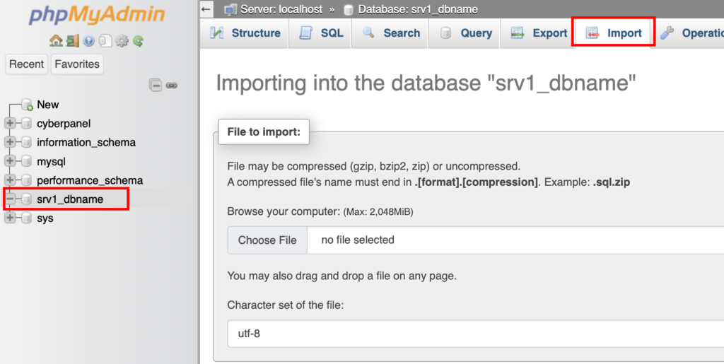Select srv1_dbname in the tree
Image resolution: width=724 pixels, height=364 pixels.
pyautogui.click(x=70, y=199)
